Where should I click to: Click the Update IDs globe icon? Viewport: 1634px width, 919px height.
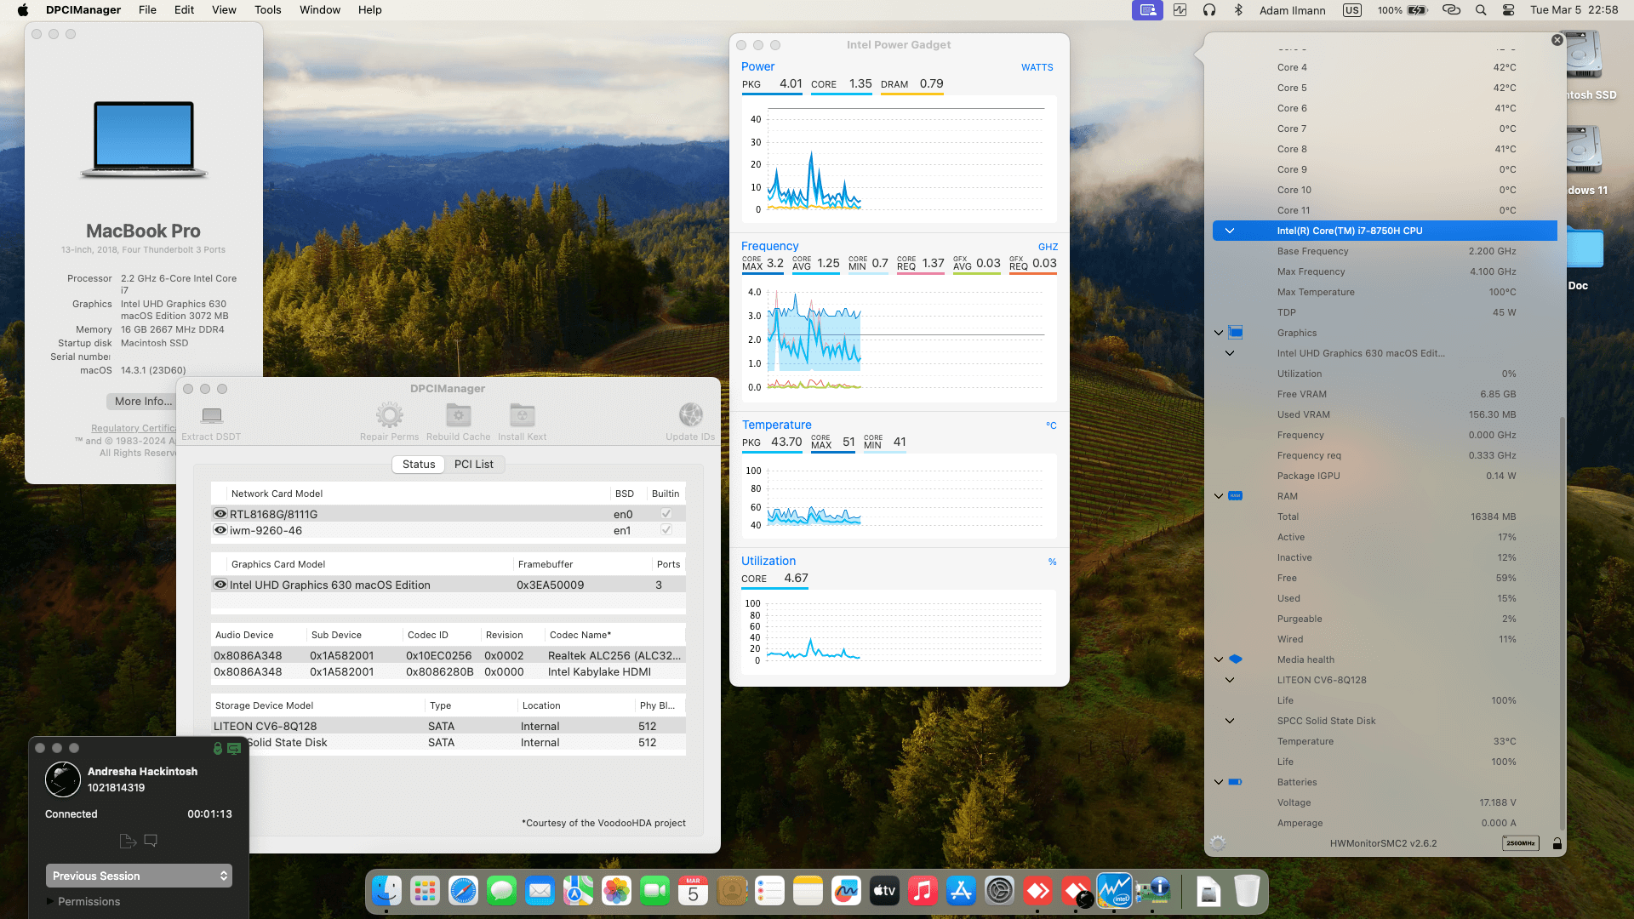click(x=690, y=417)
